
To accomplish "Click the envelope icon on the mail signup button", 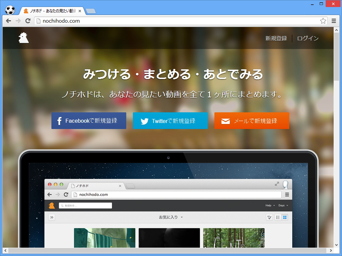I will tap(226, 121).
